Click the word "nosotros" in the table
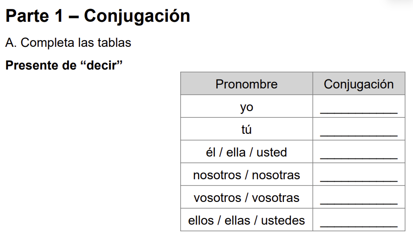This screenshot has height=236, width=413. click(217, 175)
